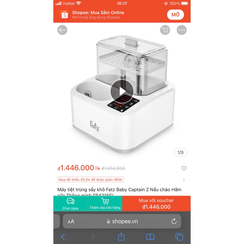Go back using Safari back chevron
The width and height of the screenshot is (244, 244).
pyautogui.click(x=63, y=237)
